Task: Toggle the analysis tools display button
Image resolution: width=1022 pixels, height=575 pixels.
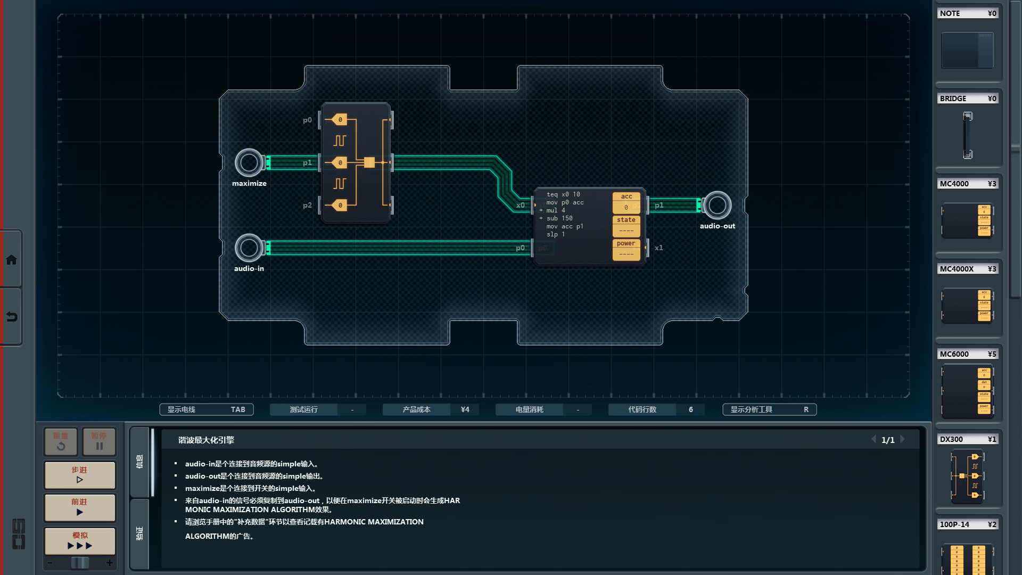Action: 769,409
